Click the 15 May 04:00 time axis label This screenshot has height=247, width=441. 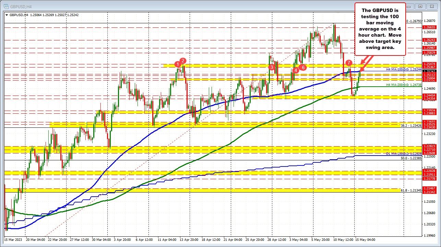365,239
